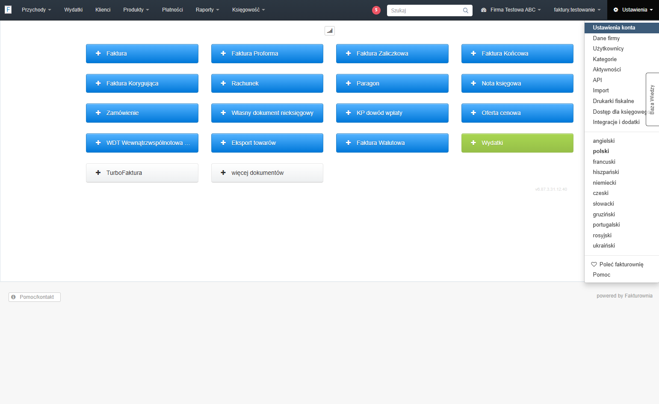Select Ustawienia konta from the settings menu
The image size is (659, 404).
click(622, 28)
